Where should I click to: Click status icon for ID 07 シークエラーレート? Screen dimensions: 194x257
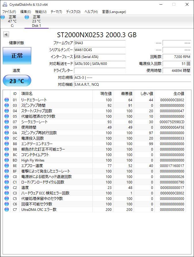point(7,122)
